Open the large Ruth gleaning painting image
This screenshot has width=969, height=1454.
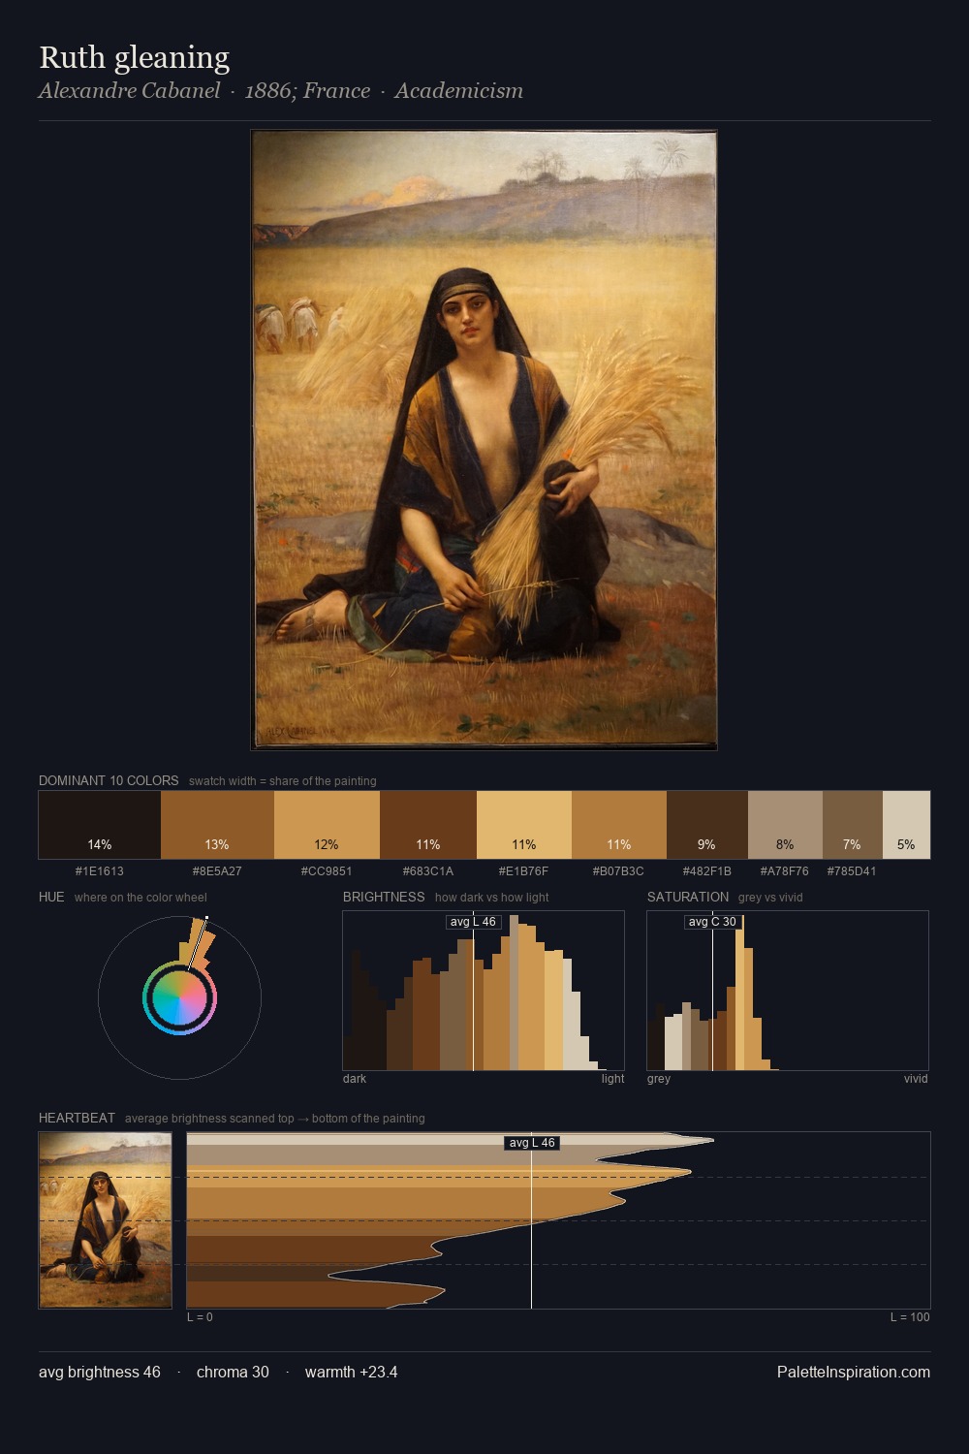pyautogui.click(x=484, y=440)
